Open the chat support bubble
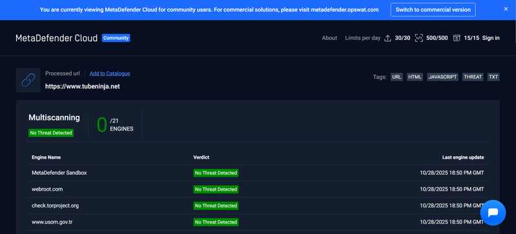Image resolution: width=516 pixels, height=234 pixels. pyautogui.click(x=493, y=213)
